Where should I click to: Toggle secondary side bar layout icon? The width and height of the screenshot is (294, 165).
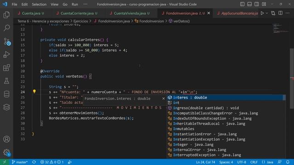tap(256, 4)
